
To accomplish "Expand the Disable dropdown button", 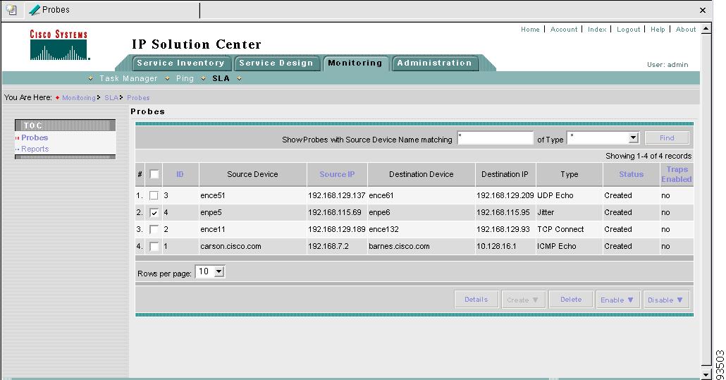I will click(x=665, y=300).
